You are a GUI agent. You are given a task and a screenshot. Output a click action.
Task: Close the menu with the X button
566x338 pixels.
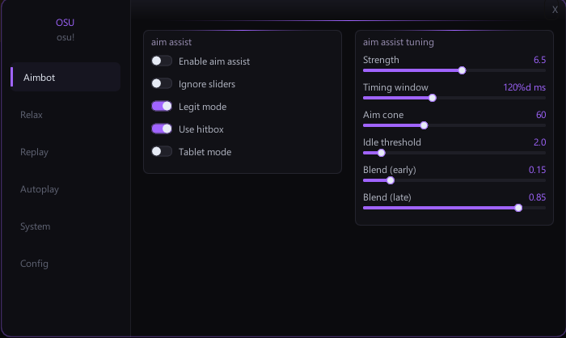coord(555,10)
